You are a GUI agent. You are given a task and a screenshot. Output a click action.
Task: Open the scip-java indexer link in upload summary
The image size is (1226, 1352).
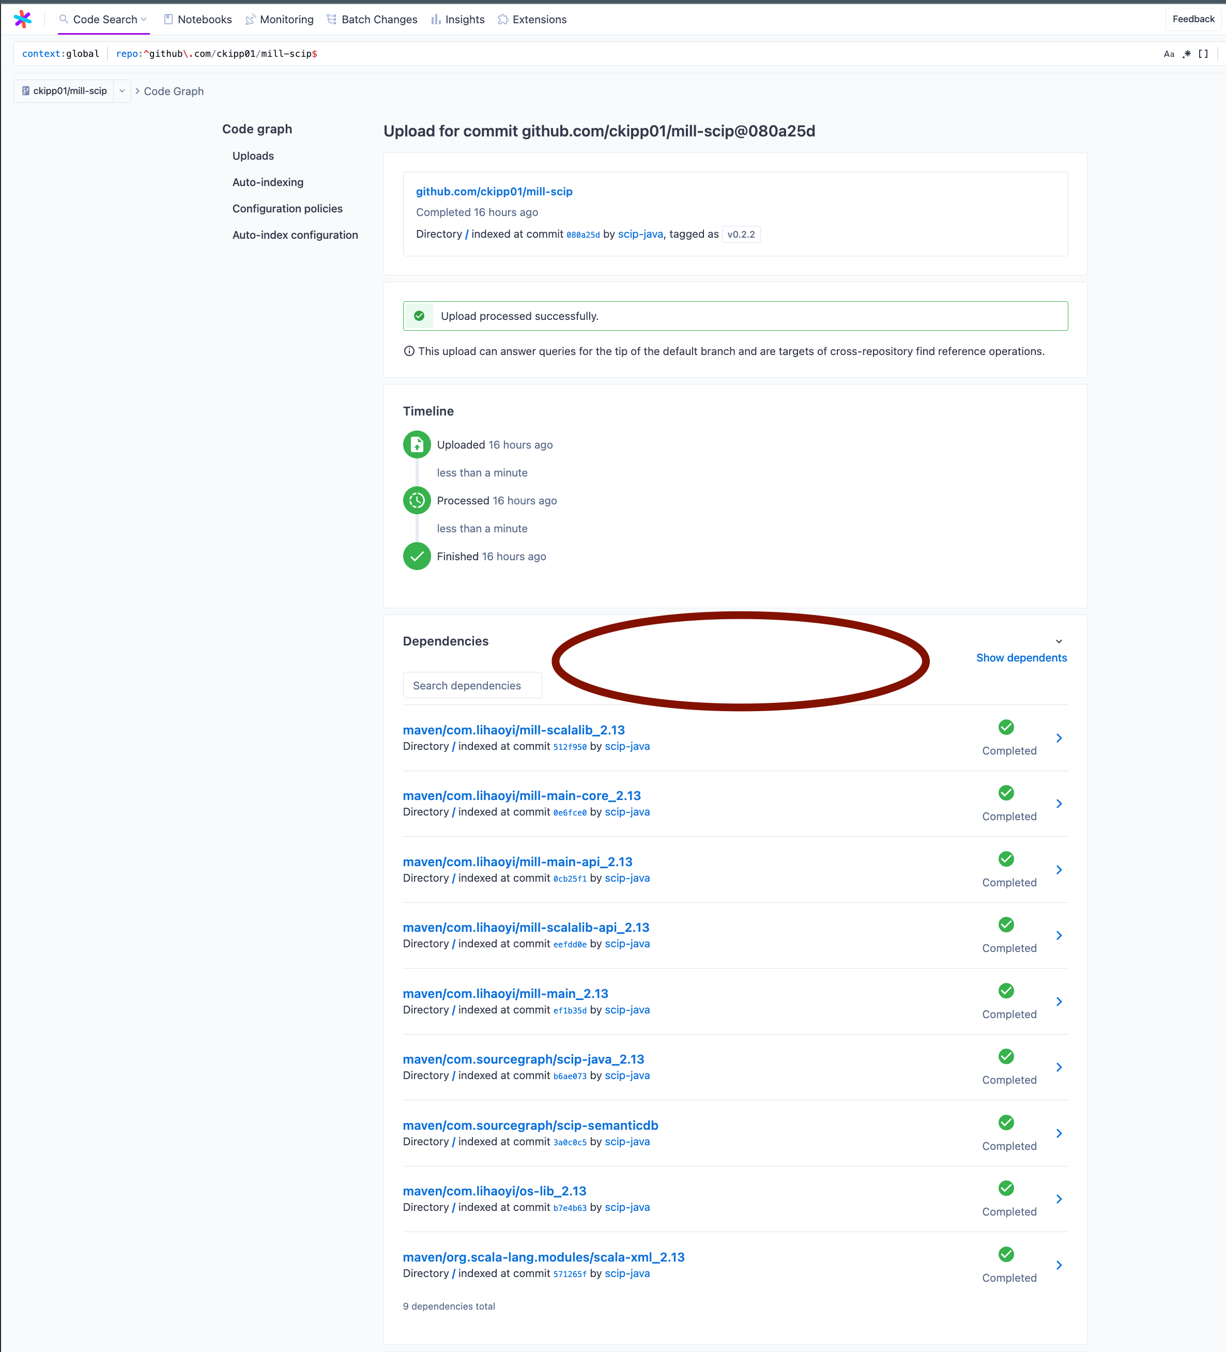coord(640,234)
